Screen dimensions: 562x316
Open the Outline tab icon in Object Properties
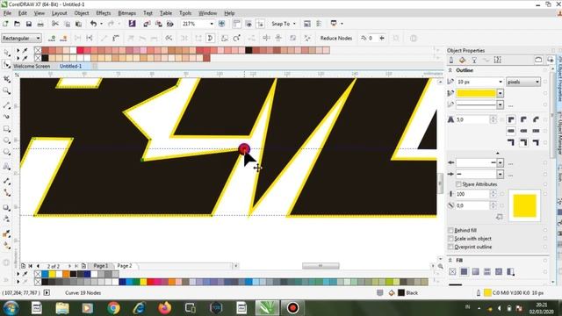click(x=450, y=60)
